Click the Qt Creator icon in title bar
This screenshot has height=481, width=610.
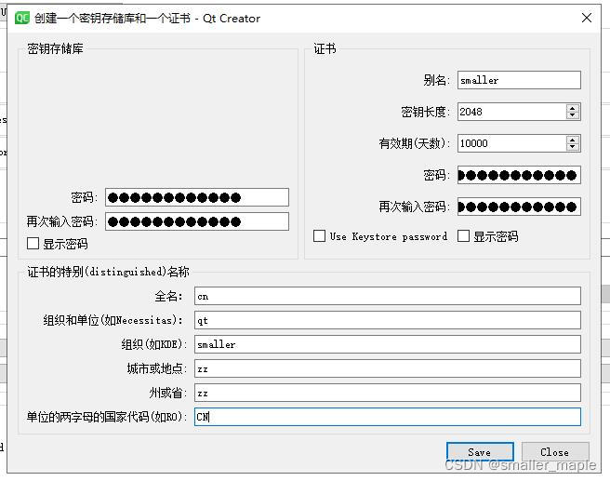tap(22, 18)
